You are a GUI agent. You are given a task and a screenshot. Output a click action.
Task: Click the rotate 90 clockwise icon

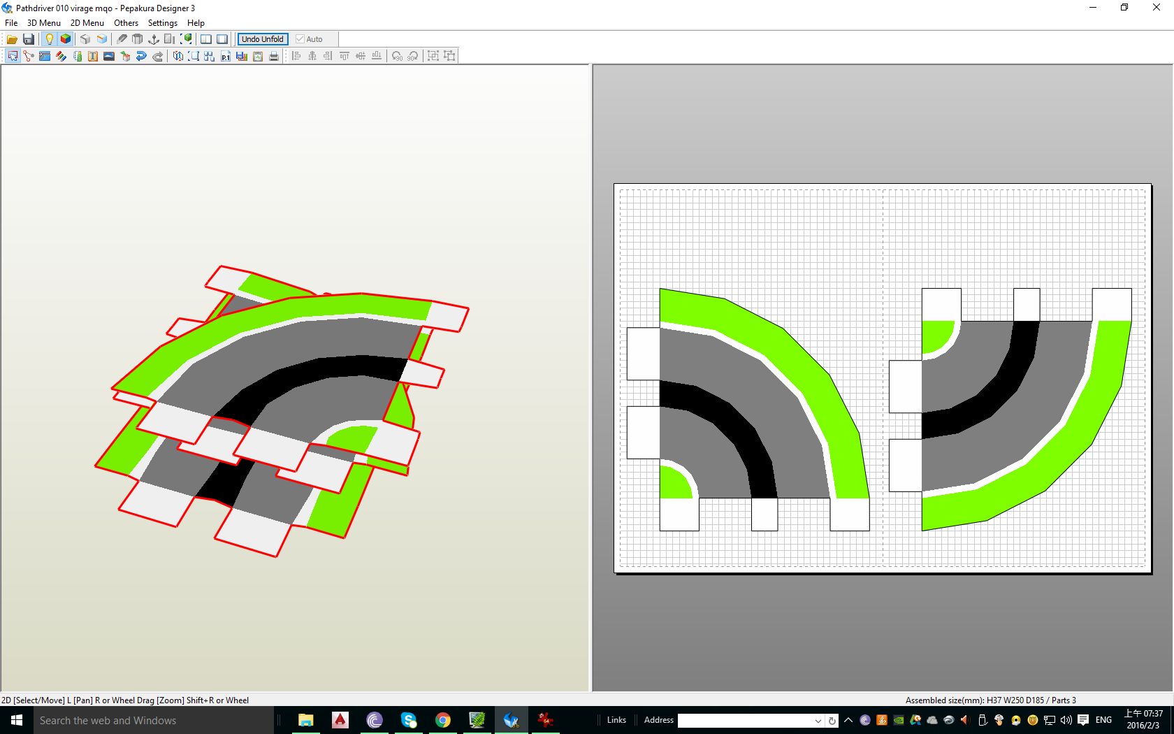click(413, 56)
